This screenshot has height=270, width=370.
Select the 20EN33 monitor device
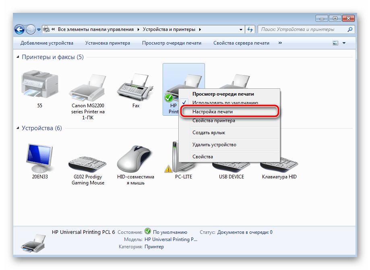pos(39,158)
